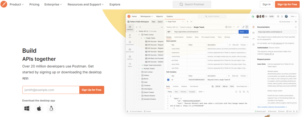Click the Postman logo in site header
The height and width of the screenshot is (117, 302).
(x=4, y=4)
